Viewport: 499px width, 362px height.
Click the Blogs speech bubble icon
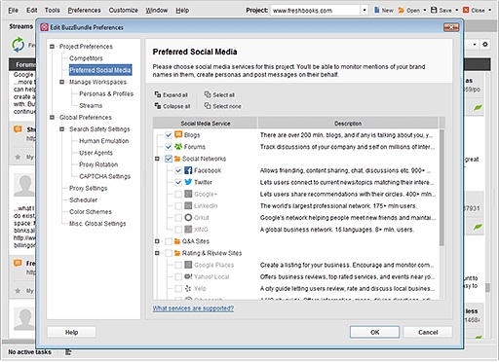click(x=178, y=134)
